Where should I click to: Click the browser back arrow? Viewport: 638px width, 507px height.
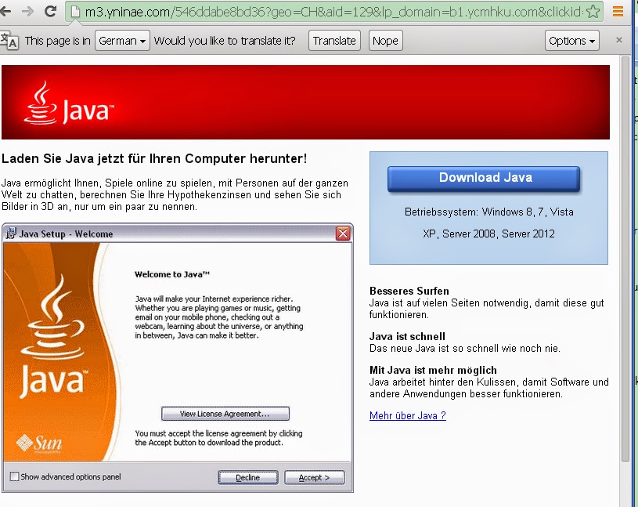[5, 12]
